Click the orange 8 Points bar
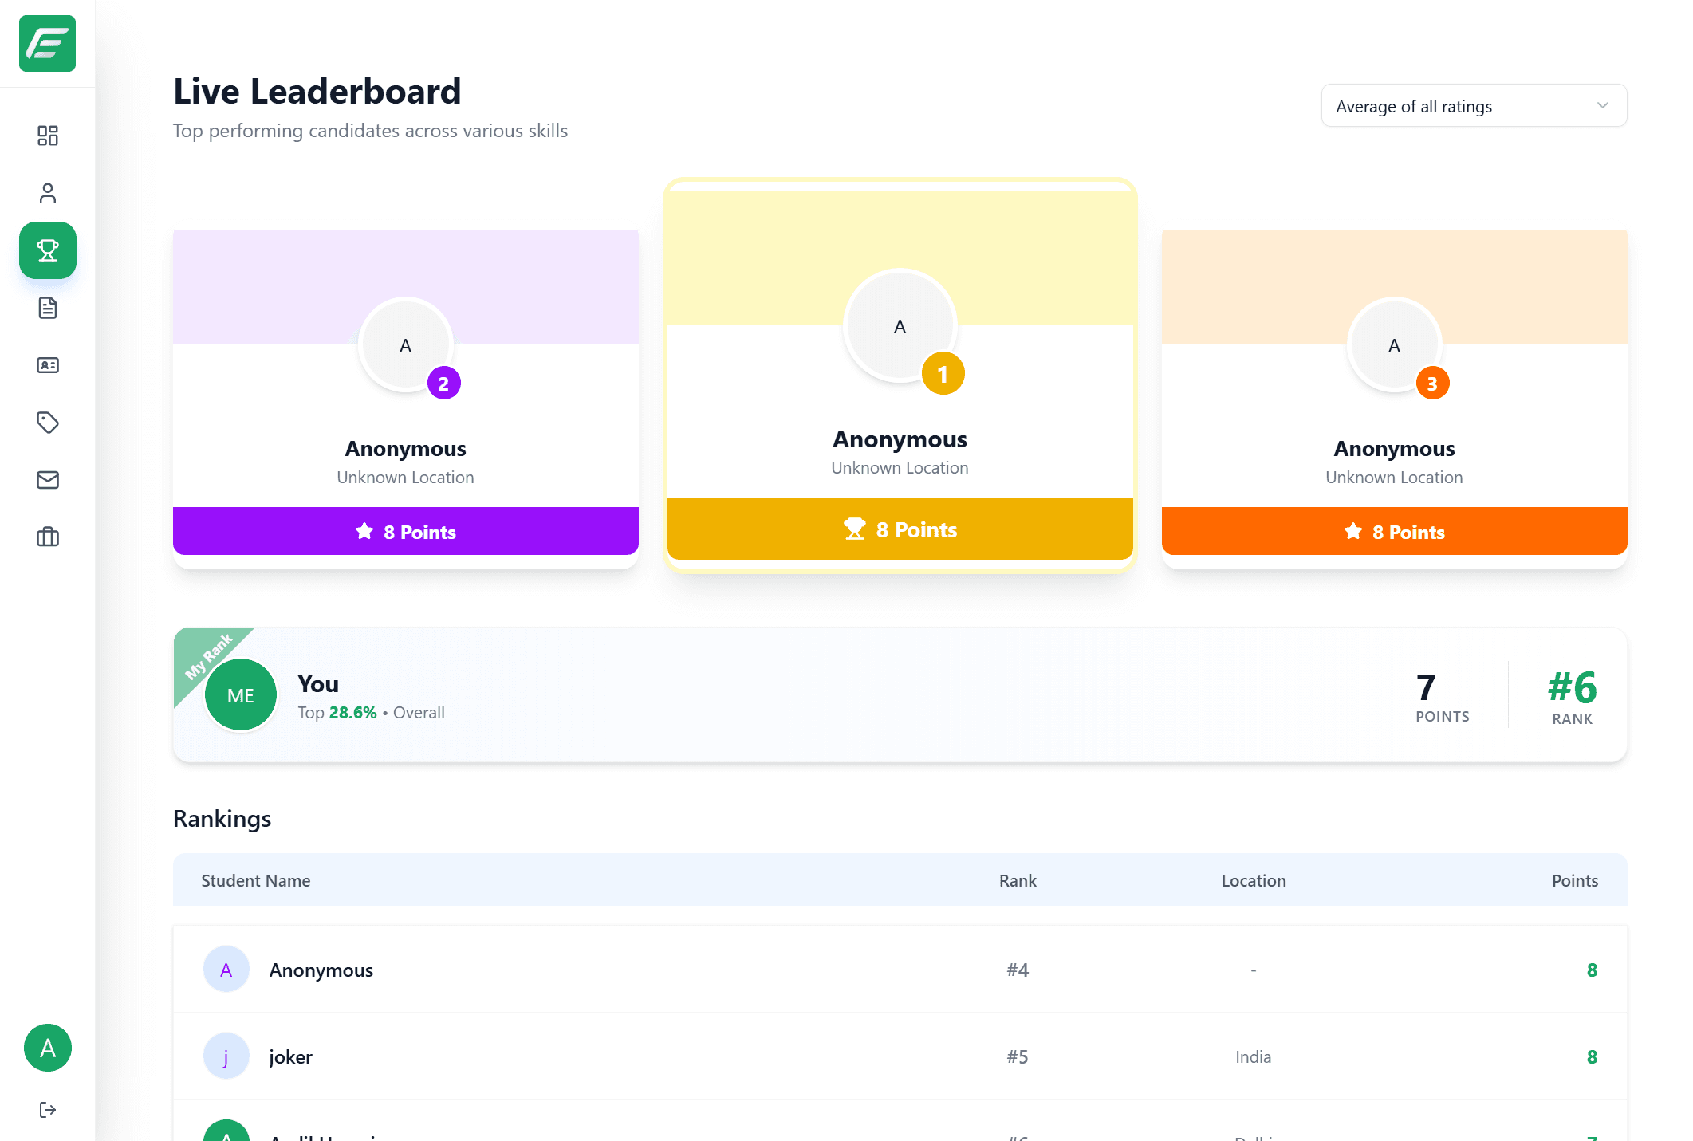This screenshot has width=1693, height=1141. (1393, 532)
